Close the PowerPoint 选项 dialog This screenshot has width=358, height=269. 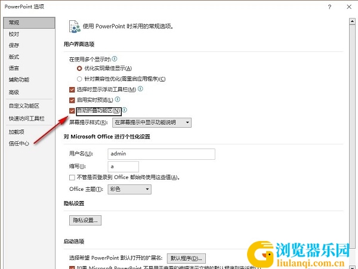(x=349, y=7)
